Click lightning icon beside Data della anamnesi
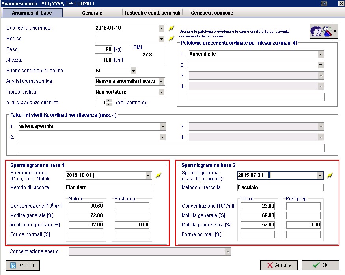This screenshot has height=275, width=345. click(172, 28)
